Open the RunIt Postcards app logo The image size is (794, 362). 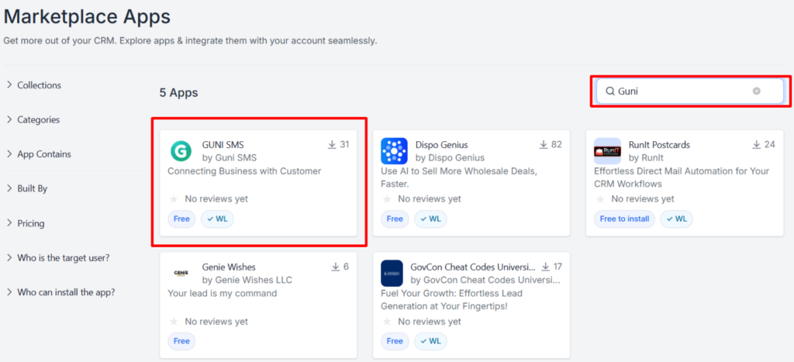point(607,151)
